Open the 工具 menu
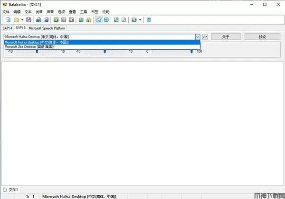285x199 pixels. click(84, 11)
